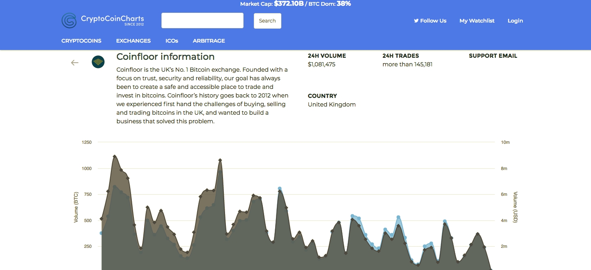
Task: Open the ICOs page
Action: (172, 41)
